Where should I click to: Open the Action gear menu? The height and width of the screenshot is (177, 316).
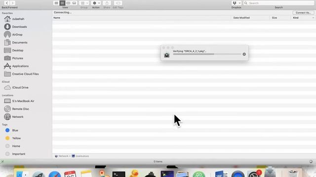pyautogui.click(x=96, y=3)
